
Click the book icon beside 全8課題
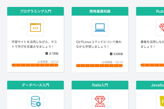coord(111,54)
